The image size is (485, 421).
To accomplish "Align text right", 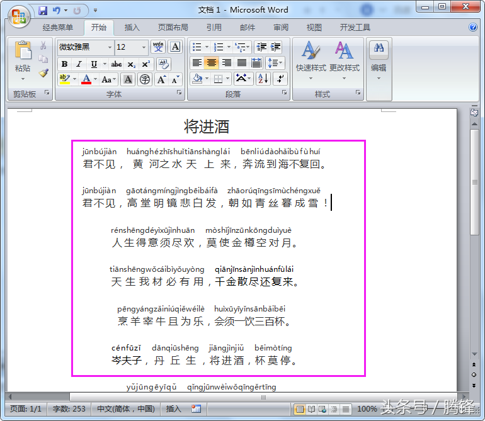I will [226, 63].
